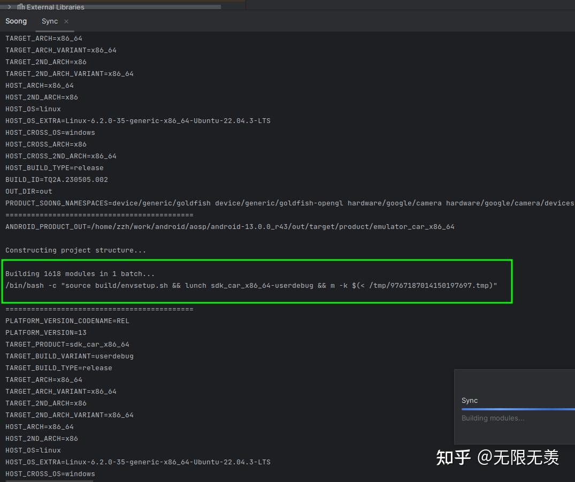575x482 pixels.
Task: Expand the External Libraries tree node
Action: click(9, 7)
